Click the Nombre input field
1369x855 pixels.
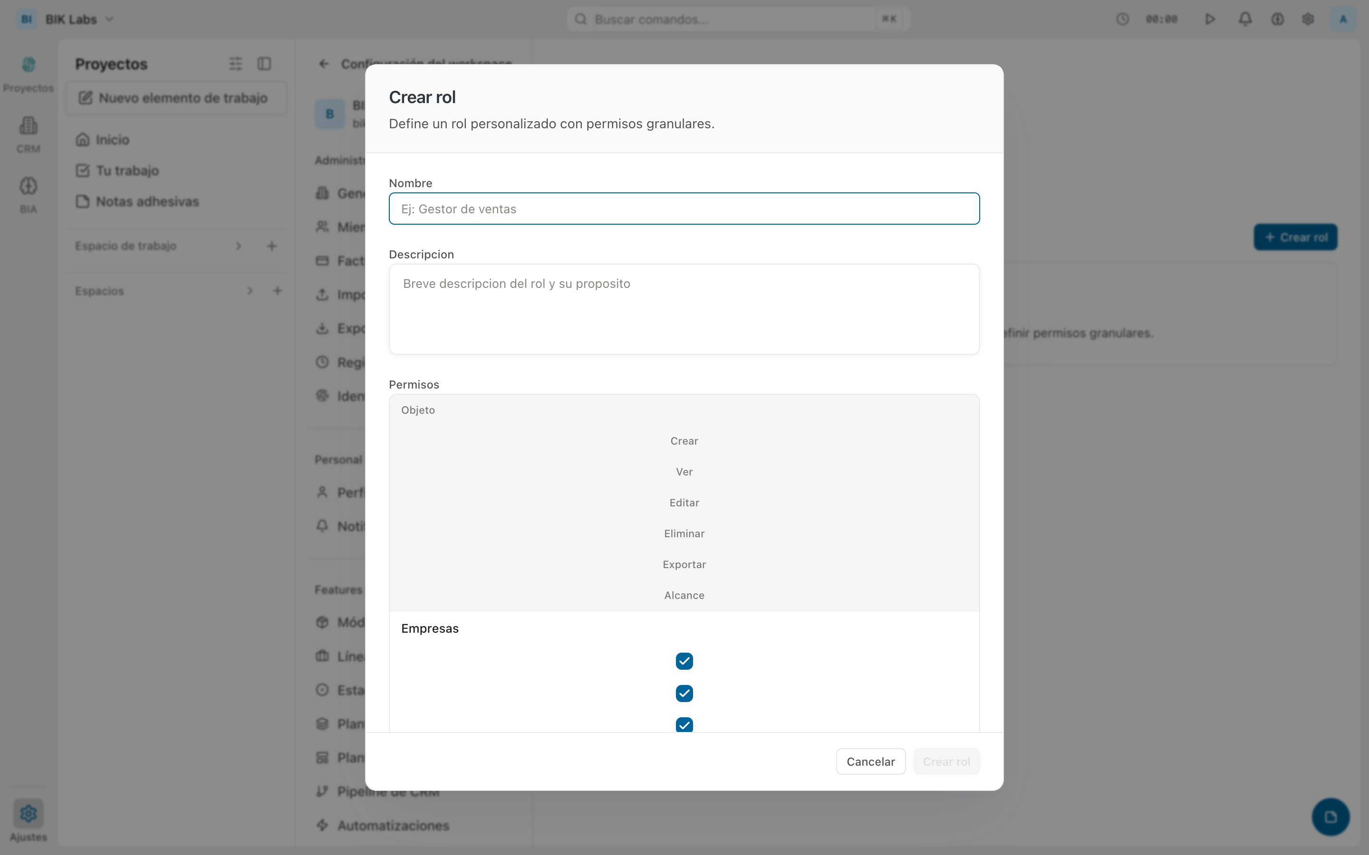pyautogui.click(x=684, y=209)
